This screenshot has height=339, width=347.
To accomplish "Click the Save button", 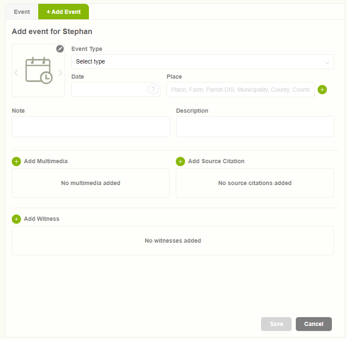I will [x=276, y=324].
